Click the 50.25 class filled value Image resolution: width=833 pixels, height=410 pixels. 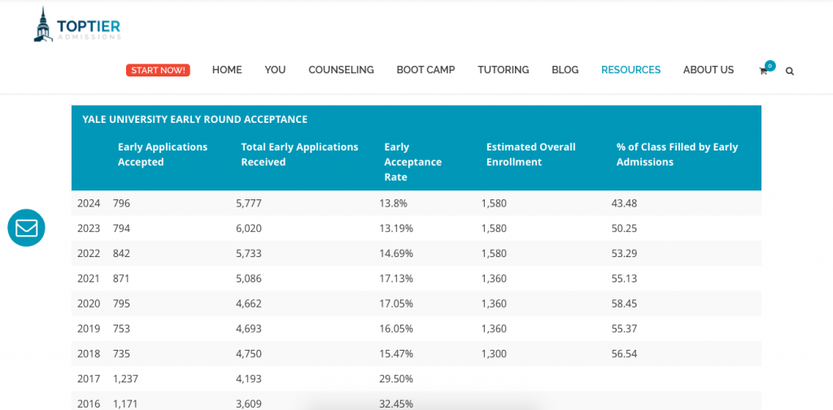tap(624, 229)
